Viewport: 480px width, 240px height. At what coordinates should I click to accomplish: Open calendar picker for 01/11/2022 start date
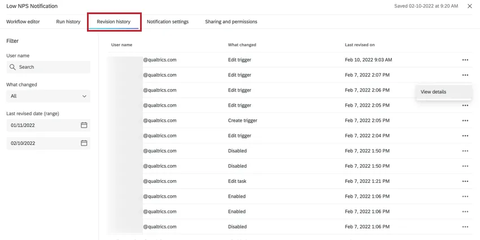[x=84, y=125]
